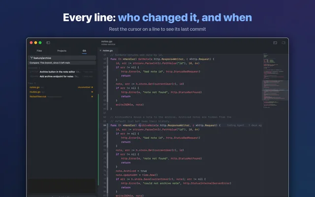Click the modified marker on routes.go row
Image resolution: width=315 pixels, height=197 pixels.
pyautogui.click(x=92, y=92)
